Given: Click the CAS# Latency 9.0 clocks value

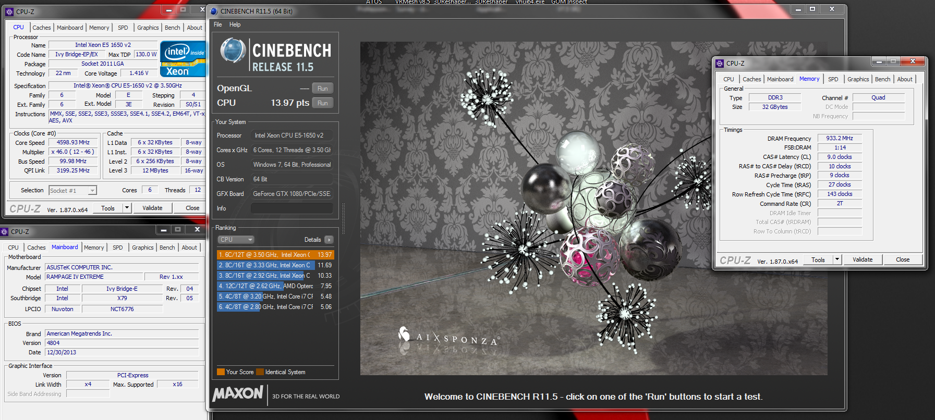Looking at the screenshot, I should (x=840, y=157).
